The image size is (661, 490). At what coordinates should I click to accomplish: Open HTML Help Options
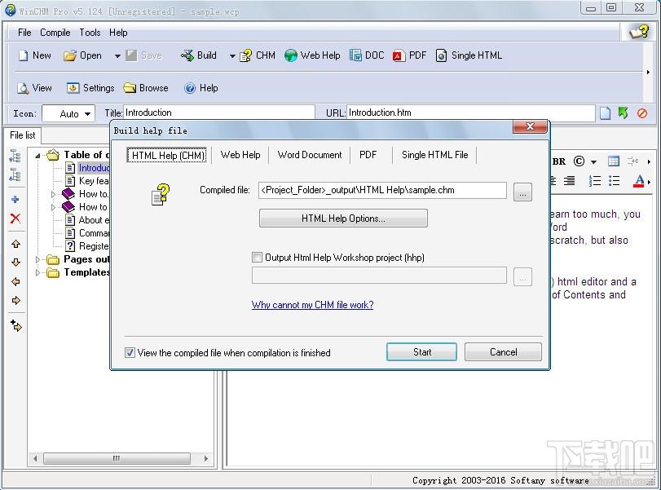343,218
